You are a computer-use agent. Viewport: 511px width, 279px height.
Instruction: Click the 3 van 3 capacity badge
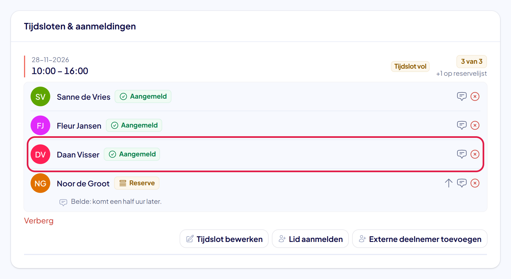(472, 62)
